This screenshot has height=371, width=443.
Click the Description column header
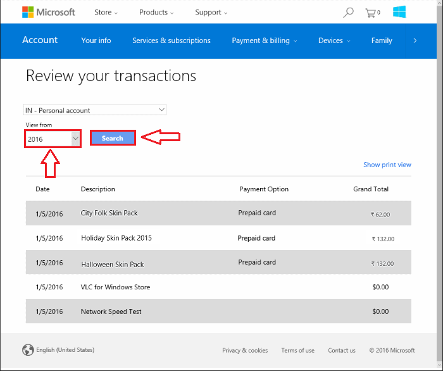tap(97, 189)
